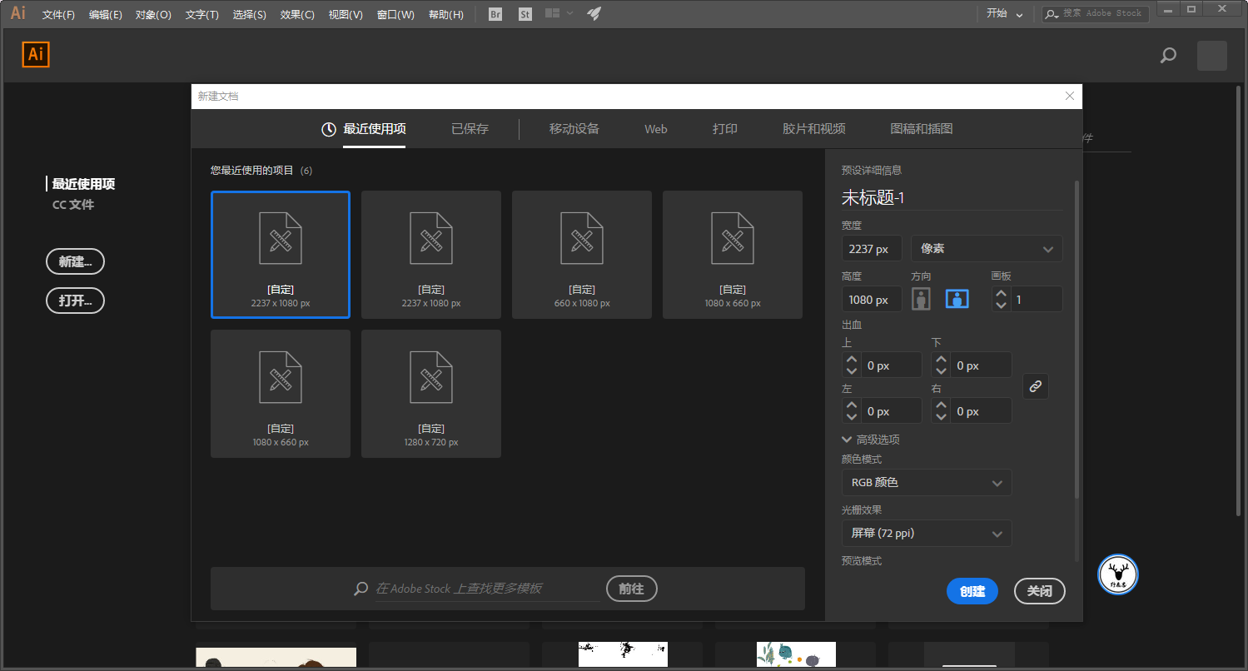
Task: Click the 关闭 button
Action: point(1040,591)
